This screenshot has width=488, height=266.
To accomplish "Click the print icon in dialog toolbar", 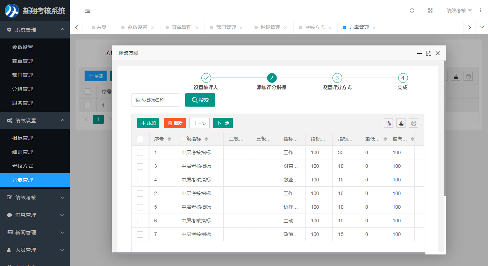I will point(414,123).
